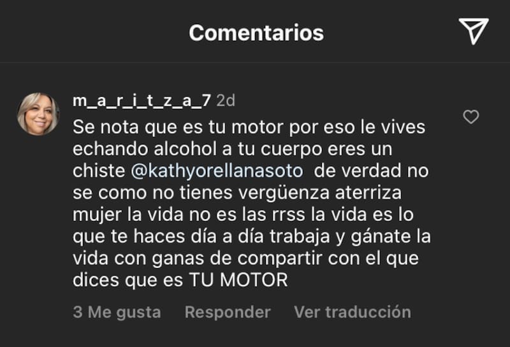View the 3 Me gusta likes list
510x347 pixels.
[x=117, y=312]
